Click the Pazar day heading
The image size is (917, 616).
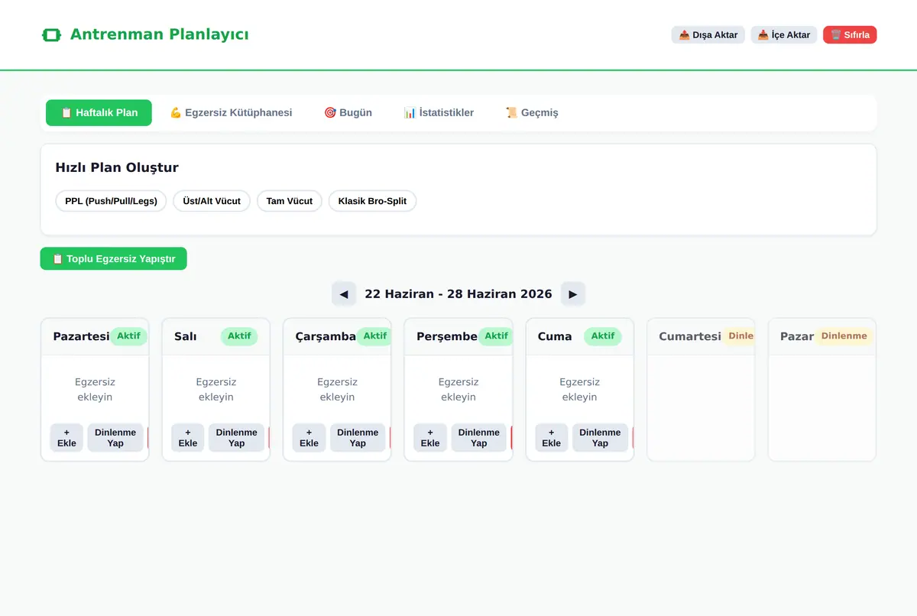pyautogui.click(x=797, y=336)
